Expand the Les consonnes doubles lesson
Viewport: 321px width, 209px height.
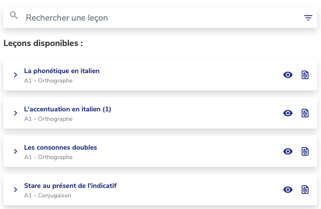(x=15, y=151)
